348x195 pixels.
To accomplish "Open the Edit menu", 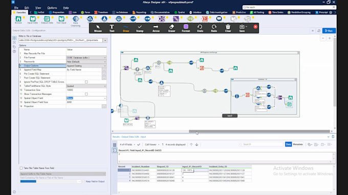I will click(x=27, y=8).
